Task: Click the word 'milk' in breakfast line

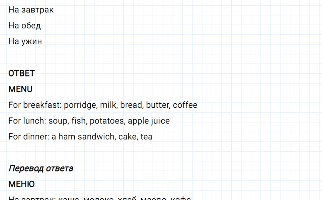Action: [x=108, y=105]
